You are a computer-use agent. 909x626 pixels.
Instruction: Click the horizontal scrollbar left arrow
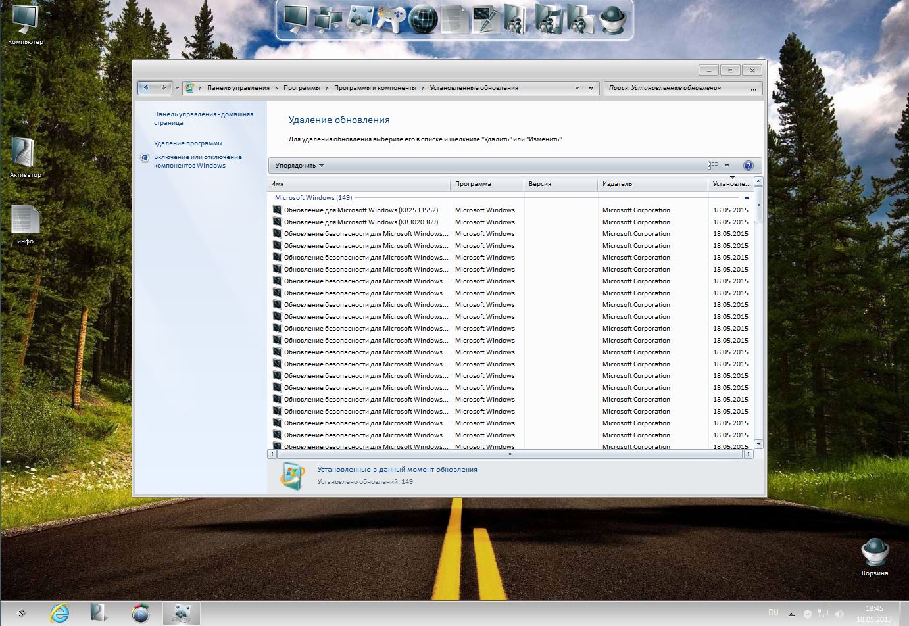272,454
